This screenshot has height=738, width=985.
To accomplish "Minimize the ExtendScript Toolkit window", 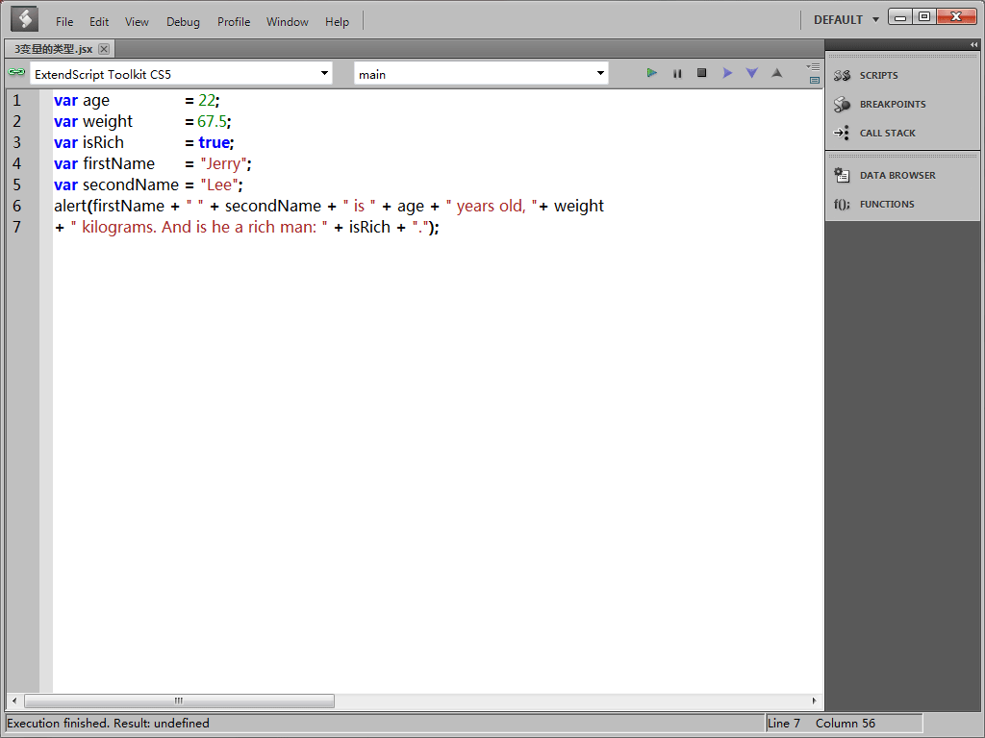I will [900, 17].
